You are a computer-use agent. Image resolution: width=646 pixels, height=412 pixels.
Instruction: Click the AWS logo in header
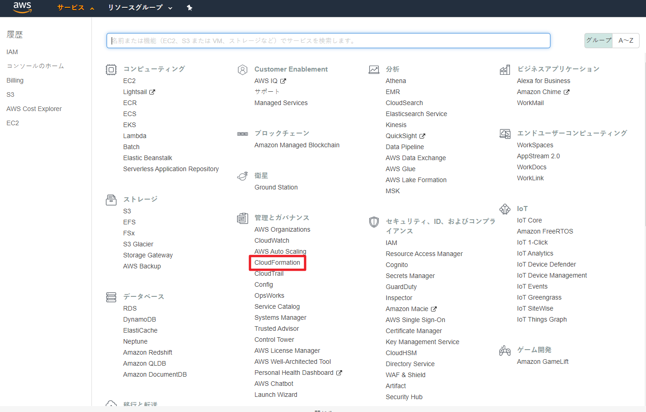coord(22,7)
